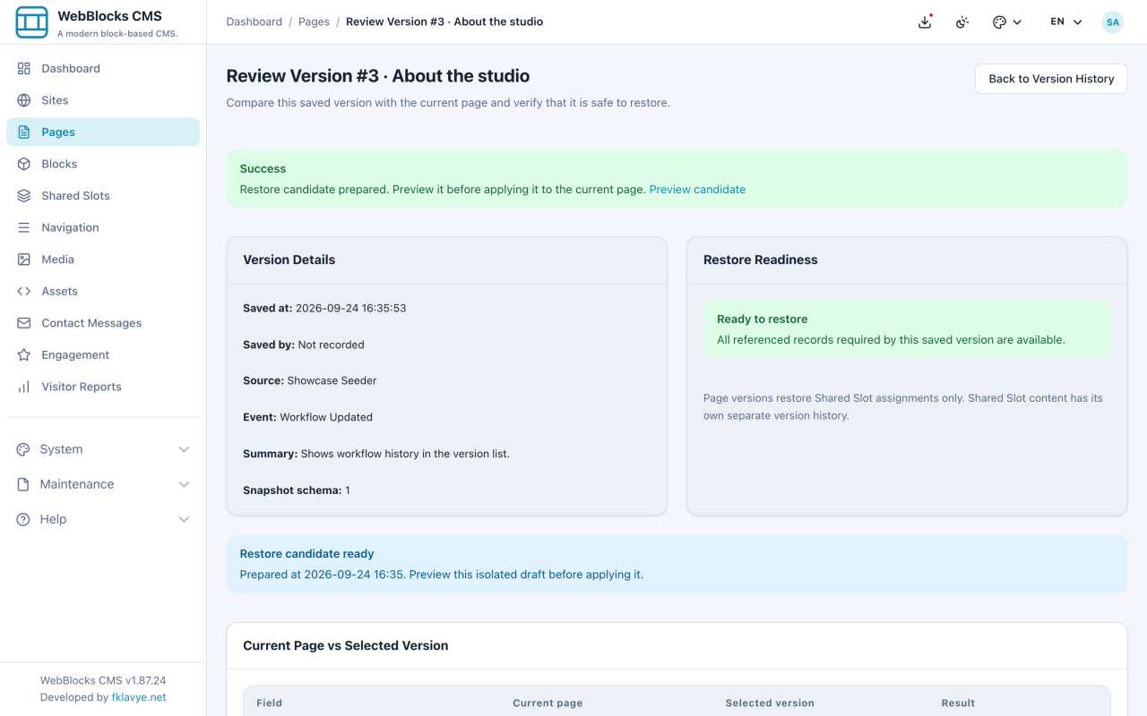The width and height of the screenshot is (1147, 716).
Task: Click the Pages breadcrumb link
Action: [314, 21]
